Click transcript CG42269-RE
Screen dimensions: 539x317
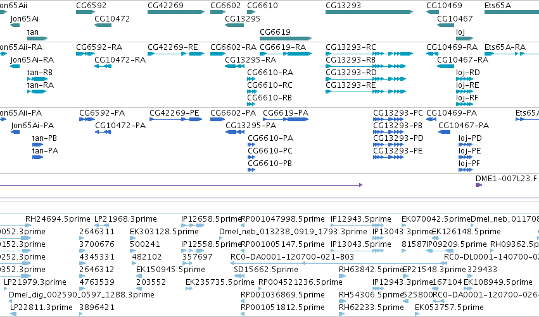point(172,47)
